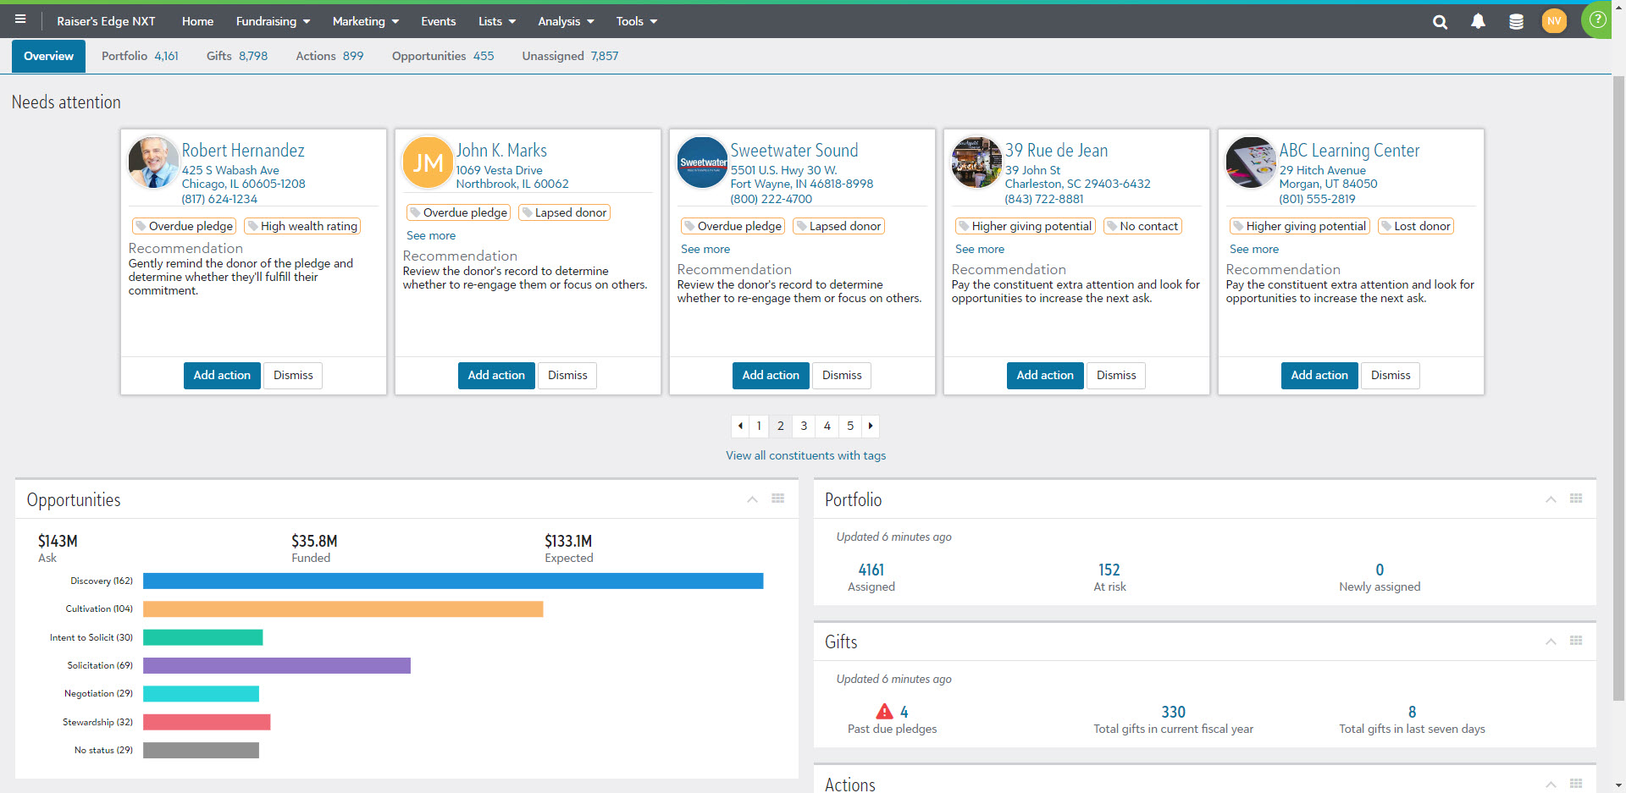
Task: Switch to the Unassigned tab
Action: (569, 56)
